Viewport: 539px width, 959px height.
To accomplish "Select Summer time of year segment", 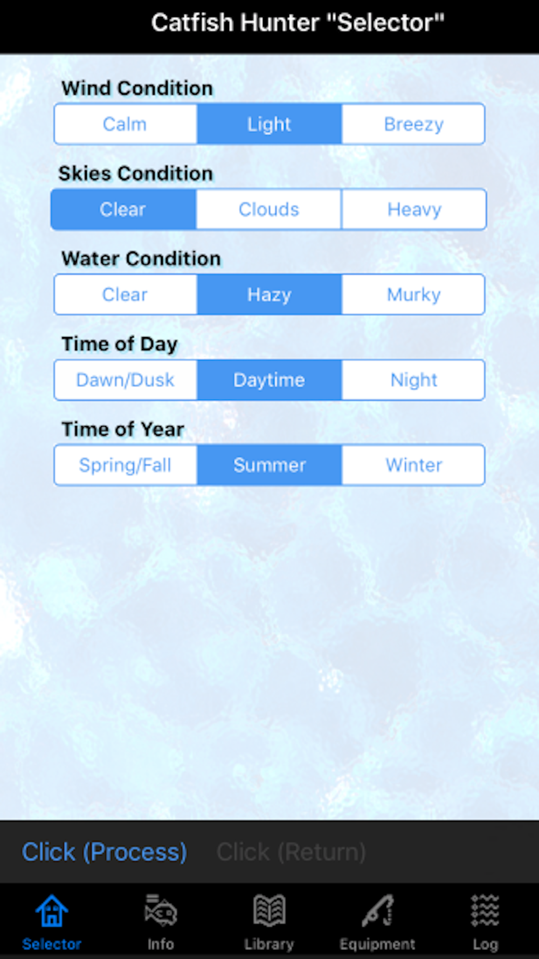I will [x=269, y=465].
